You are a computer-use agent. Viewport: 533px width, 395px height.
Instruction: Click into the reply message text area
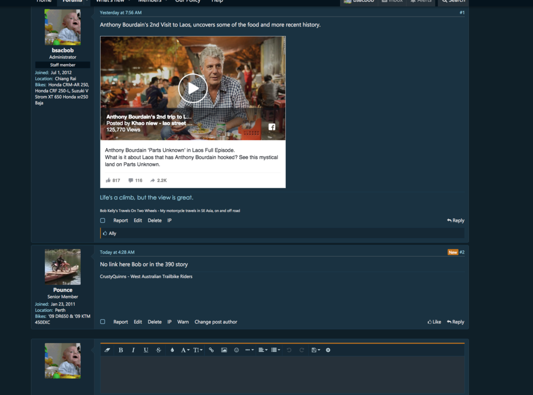coord(282,375)
